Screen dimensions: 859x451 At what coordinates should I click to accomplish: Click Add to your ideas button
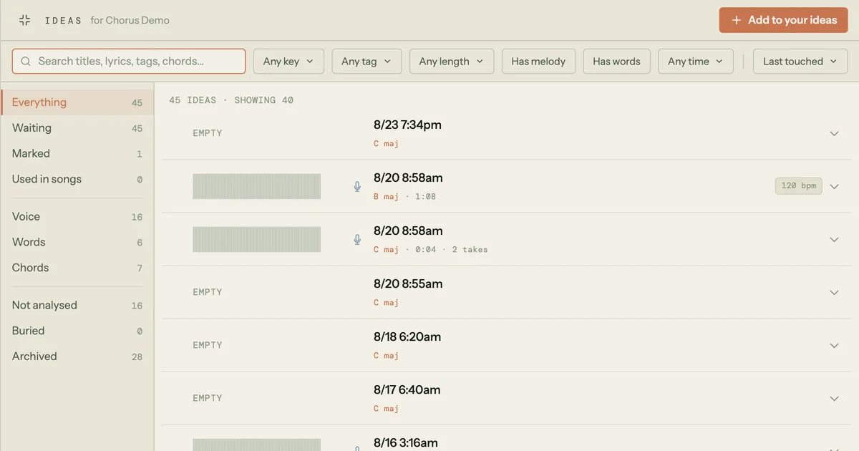coord(783,20)
